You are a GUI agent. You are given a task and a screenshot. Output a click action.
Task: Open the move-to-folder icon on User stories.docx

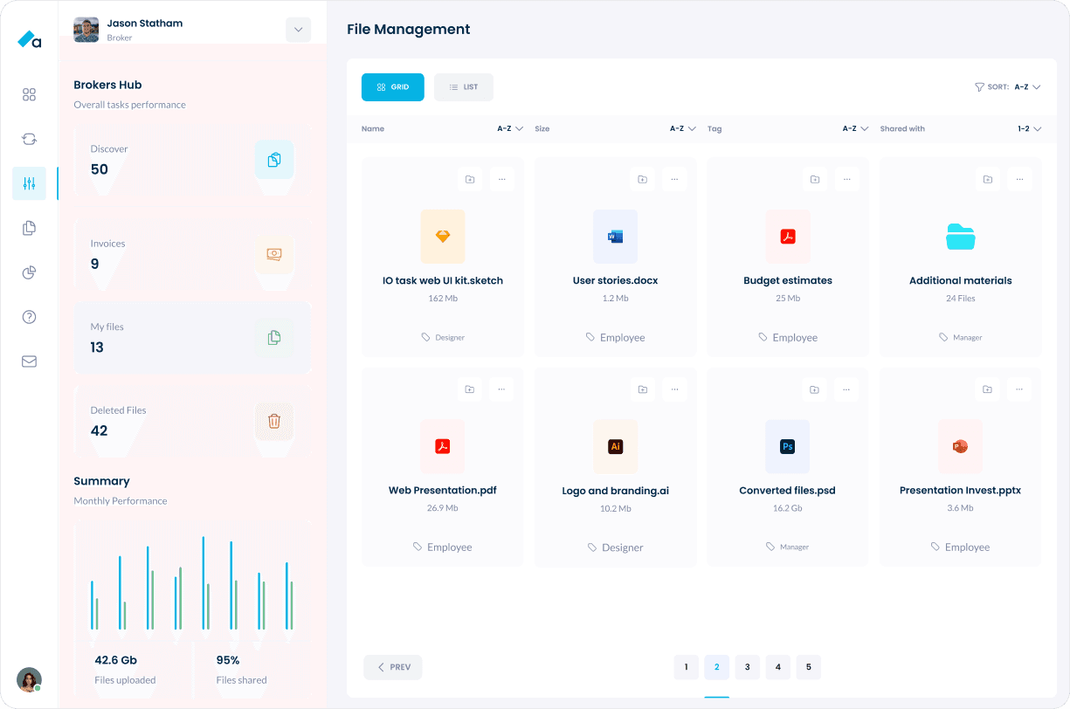tap(642, 179)
